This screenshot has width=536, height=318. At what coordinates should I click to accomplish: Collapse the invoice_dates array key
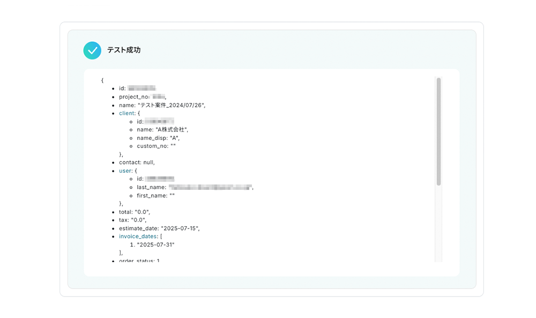138,236
